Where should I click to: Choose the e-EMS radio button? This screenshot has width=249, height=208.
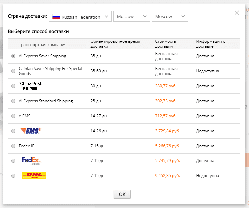[13, 116]
